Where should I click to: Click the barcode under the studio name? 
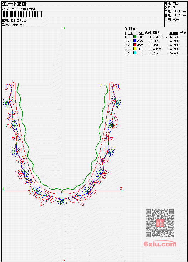tap(22, 15)
